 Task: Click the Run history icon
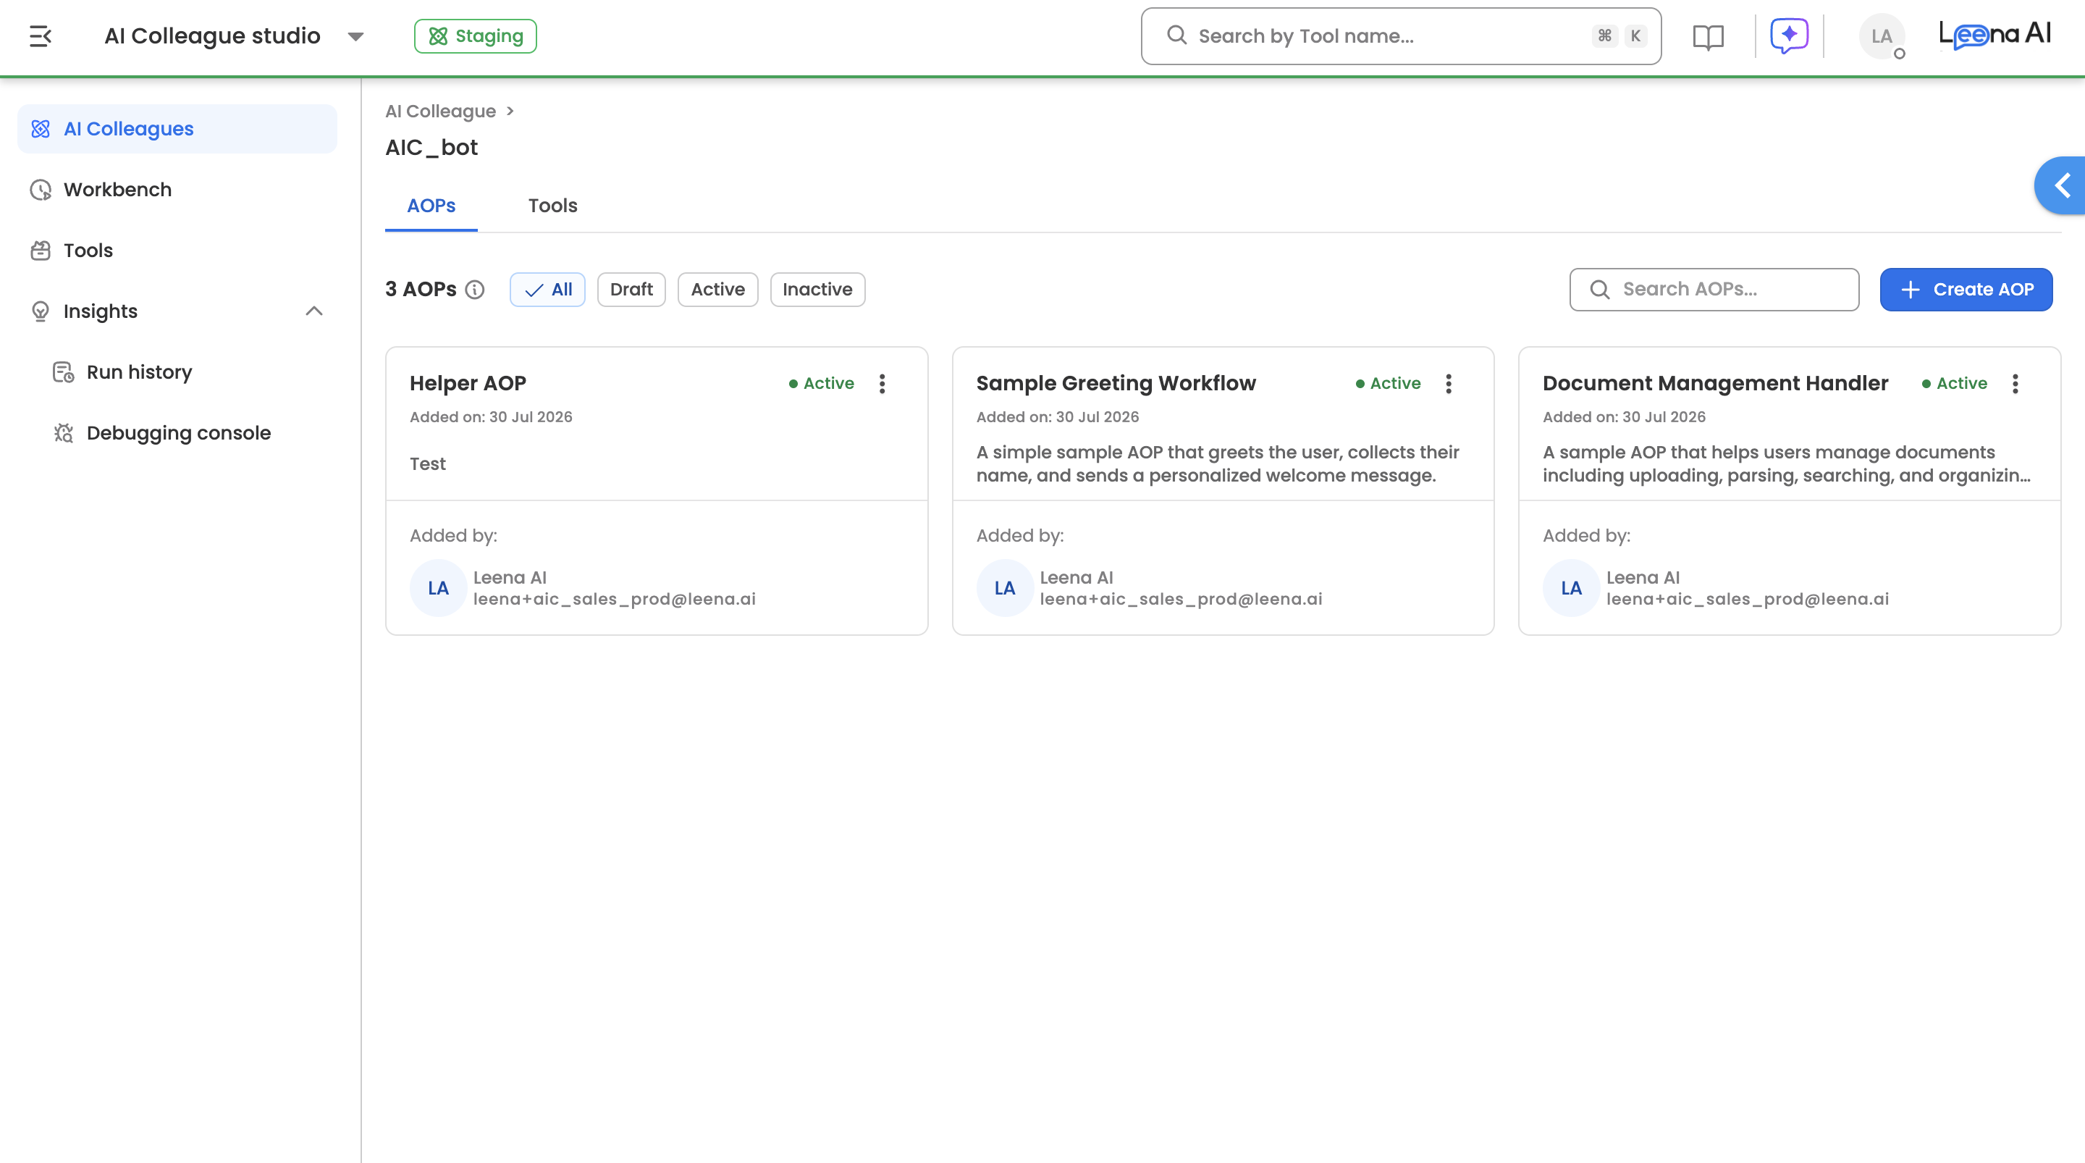pyautogui.click(x=63, y=371)
